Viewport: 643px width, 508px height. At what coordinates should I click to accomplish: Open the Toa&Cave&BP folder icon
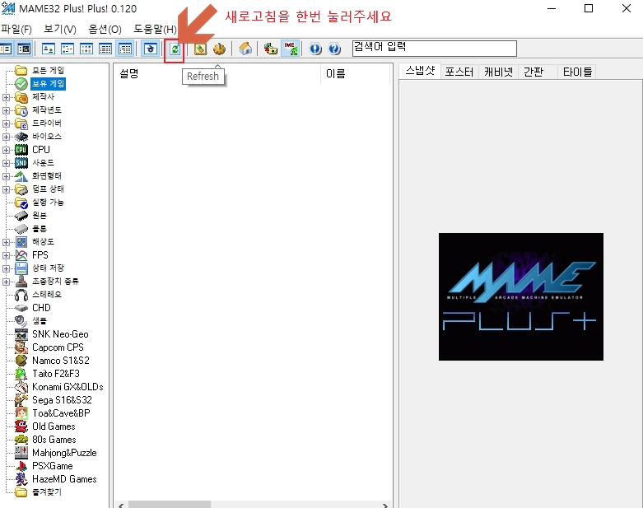point(21,412)
